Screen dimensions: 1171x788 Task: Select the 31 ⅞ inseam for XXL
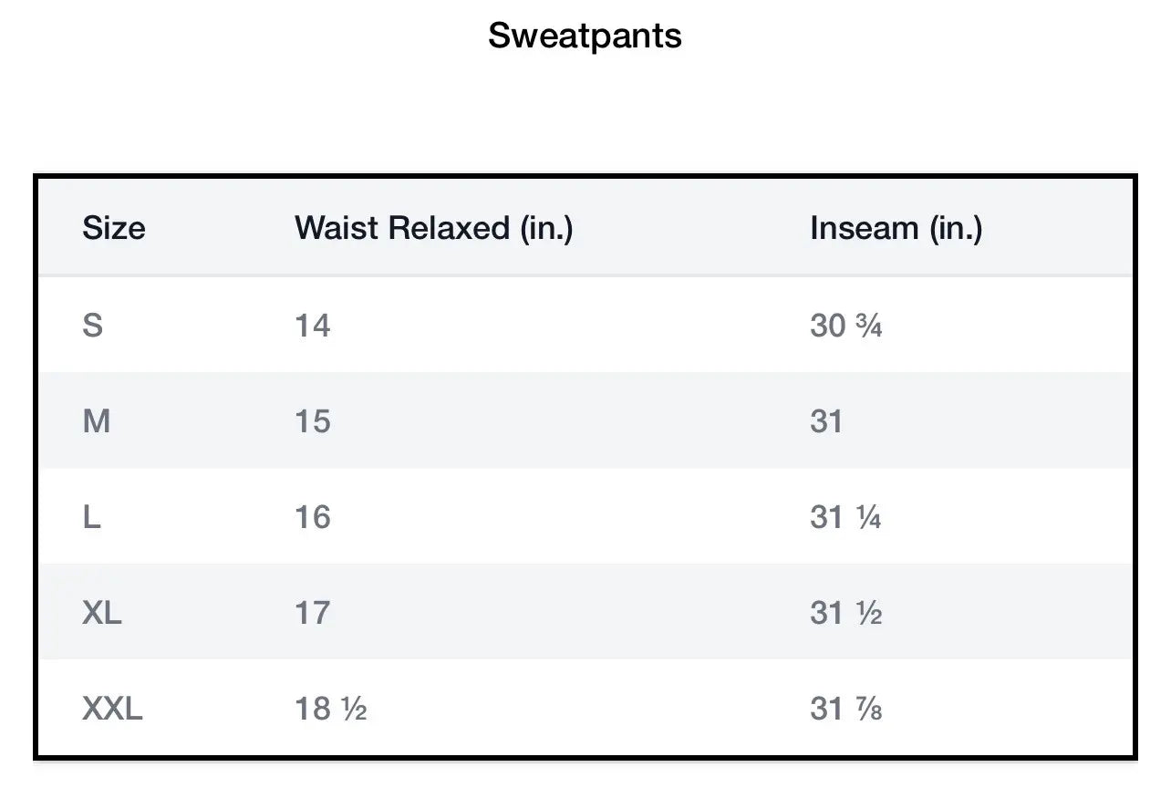tap(845, 709)
